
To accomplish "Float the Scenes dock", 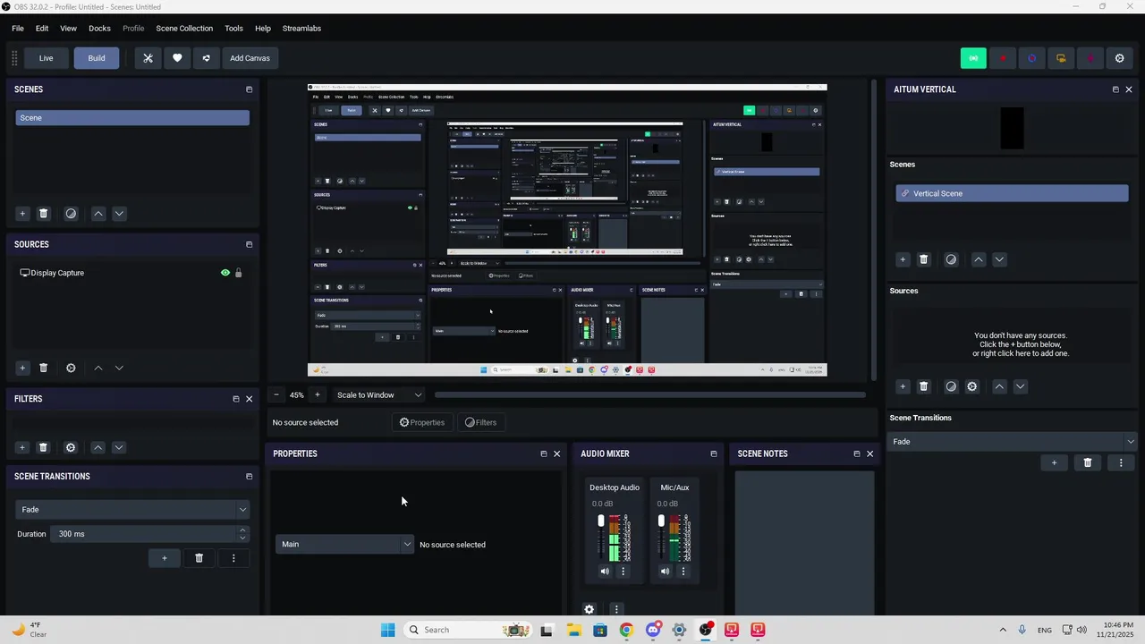I will click(x=249, y=89).
